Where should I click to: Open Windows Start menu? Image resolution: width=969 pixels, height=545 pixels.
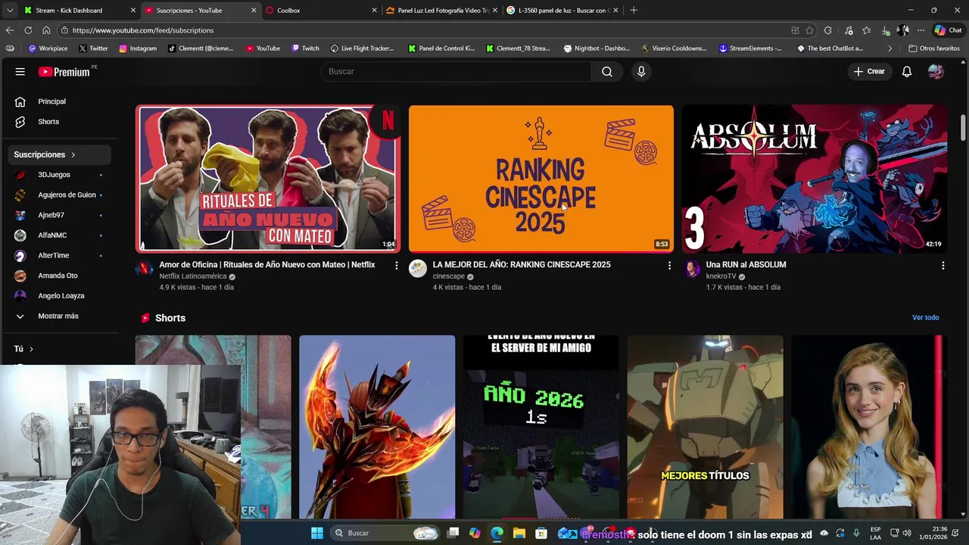click(317, 533)
